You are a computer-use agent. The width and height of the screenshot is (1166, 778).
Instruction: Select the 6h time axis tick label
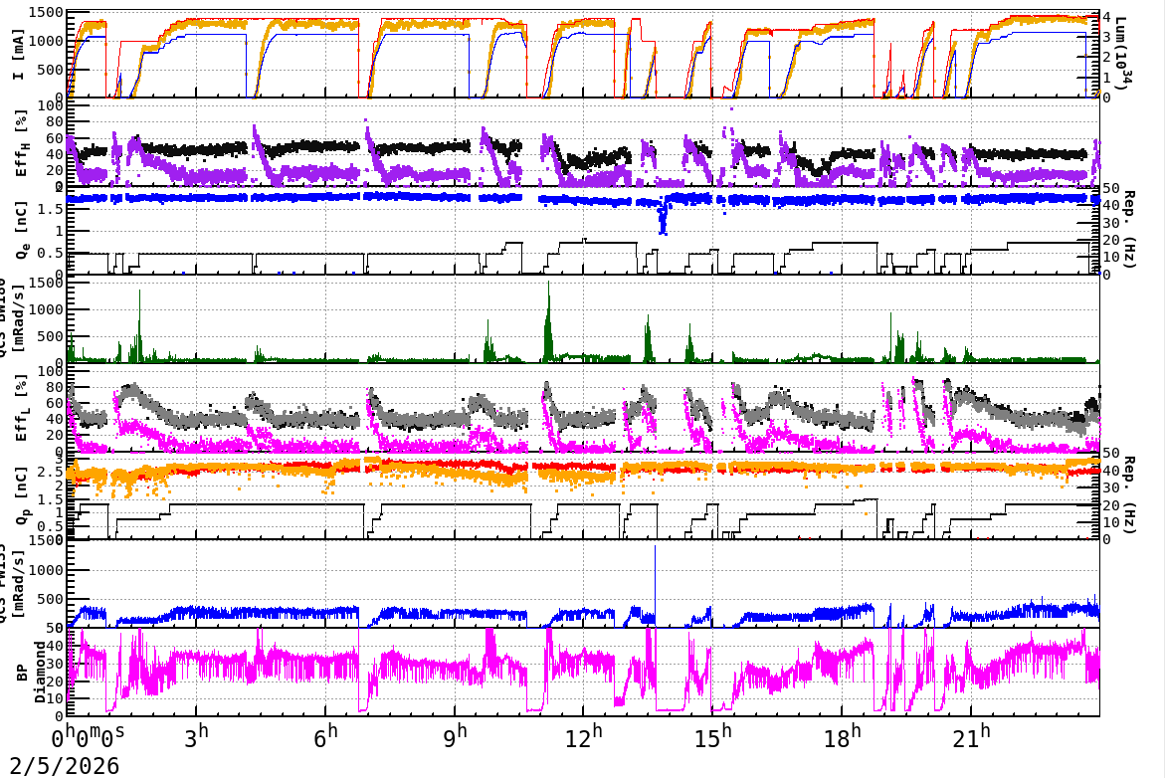(x=325, y=737)
